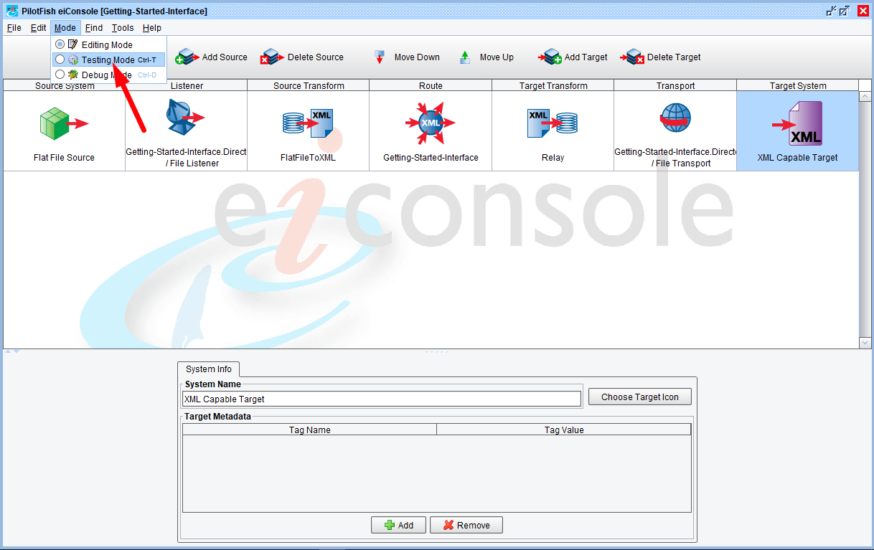Screen dimensions: 874x550
Task: Click the 'Relay' label
Action: 553,158
